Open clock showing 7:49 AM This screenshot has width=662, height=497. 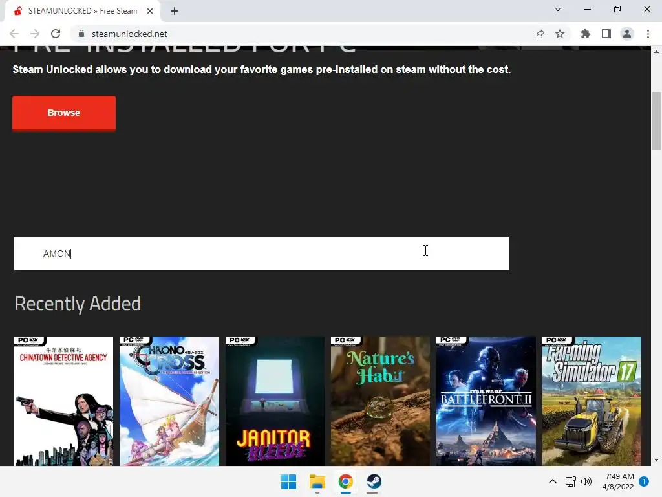tap(618, 481)
